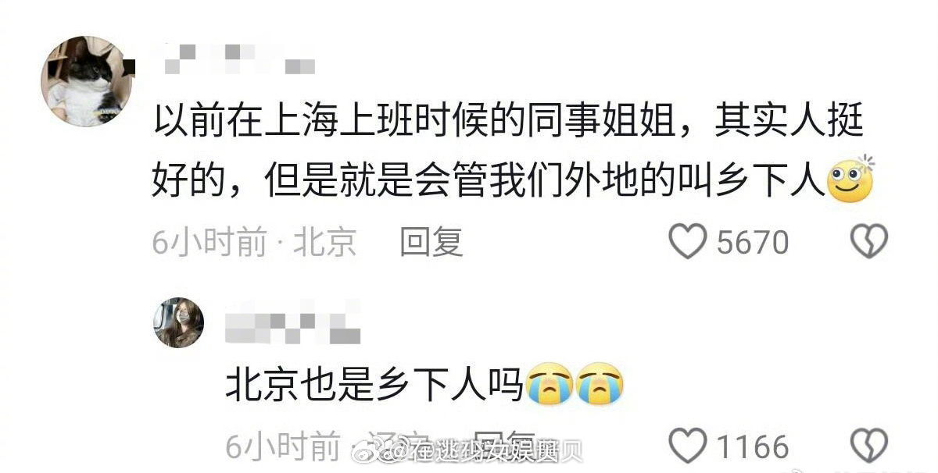Click 回复 under the first comment

[431, 243]
